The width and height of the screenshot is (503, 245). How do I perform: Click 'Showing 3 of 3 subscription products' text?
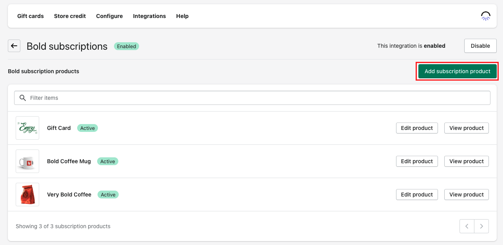point(63,226)
